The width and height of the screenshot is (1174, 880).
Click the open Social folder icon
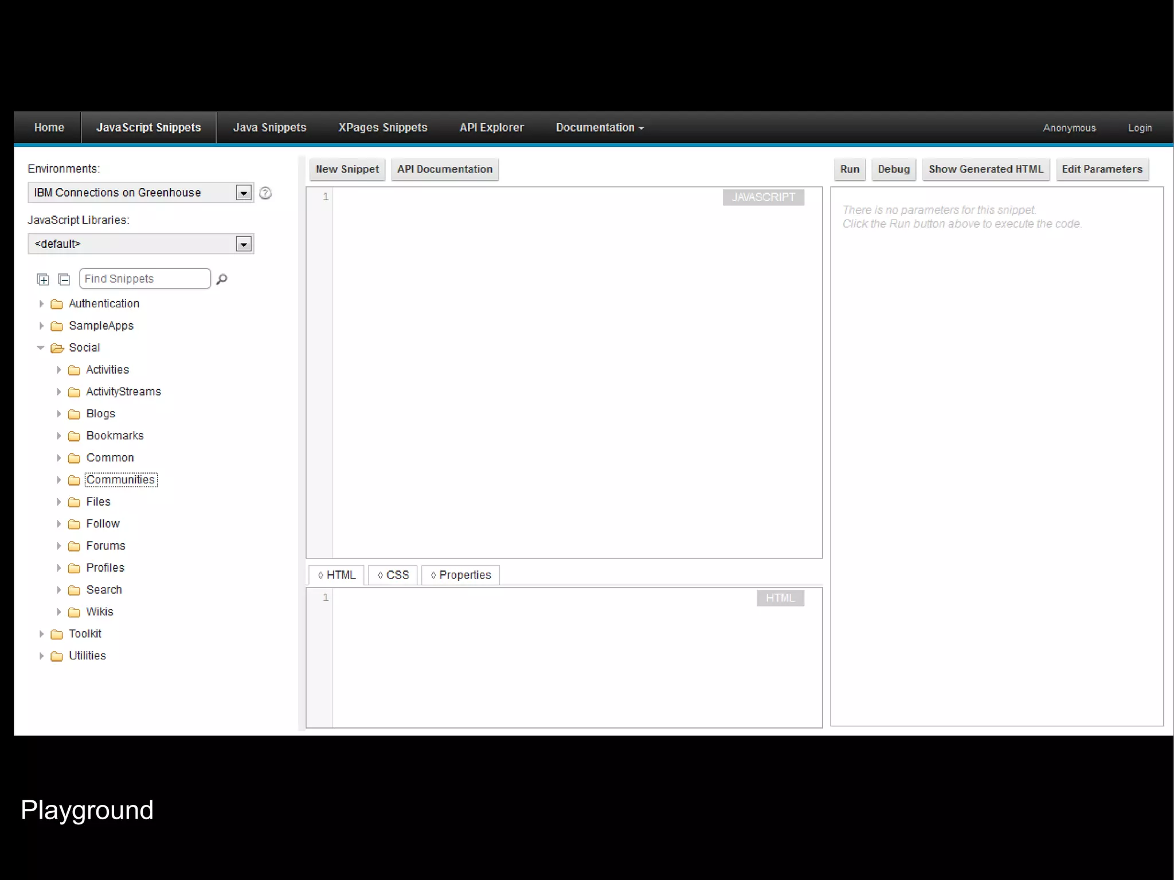[57, 348]
